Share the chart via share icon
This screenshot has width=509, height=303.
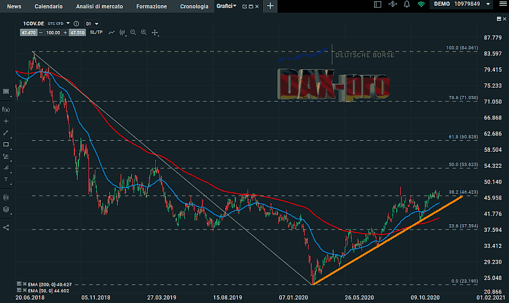pyautogui.click(x=6, y=227)
